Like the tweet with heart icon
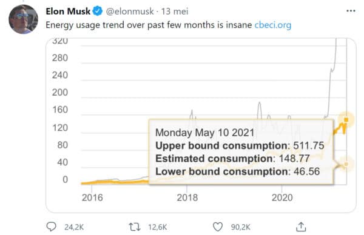This screenshot has width=364, height=235. pos(218,227)
